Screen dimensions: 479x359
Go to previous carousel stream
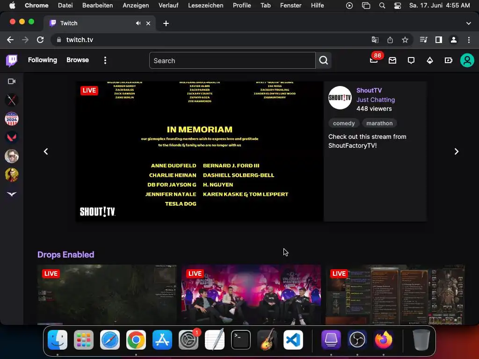[46, 151]
